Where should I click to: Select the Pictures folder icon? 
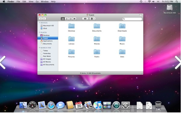pyautogui.click(x=71, y=52)
